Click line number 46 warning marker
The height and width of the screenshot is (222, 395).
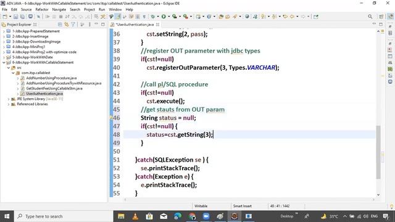click(111, 118)
